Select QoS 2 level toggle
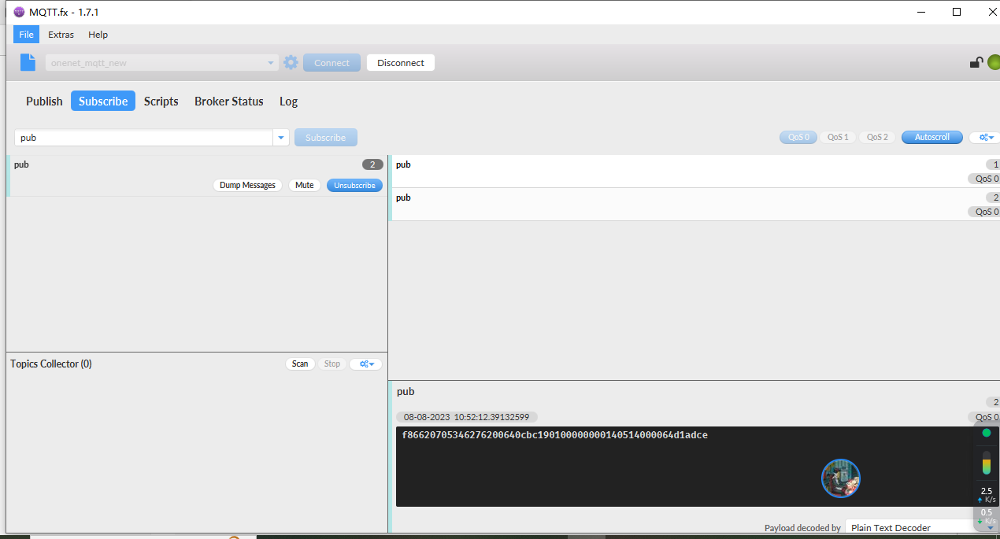This screenshot has height=539, width=1000. click(x=877, y=138)
